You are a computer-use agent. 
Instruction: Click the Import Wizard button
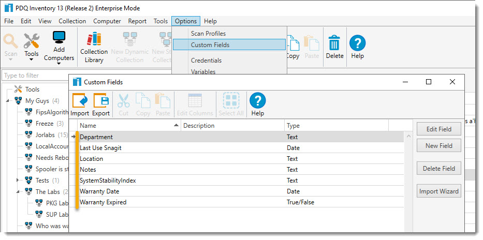pyautogui.click(x=438, y=191)
